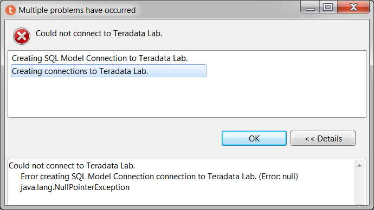Click the details pane vertical scrollbar track
Screen dimensions: 374x210
point(360,186)
